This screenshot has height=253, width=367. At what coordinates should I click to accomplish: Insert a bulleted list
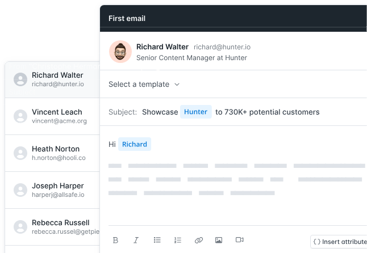(x=157, y=240)
